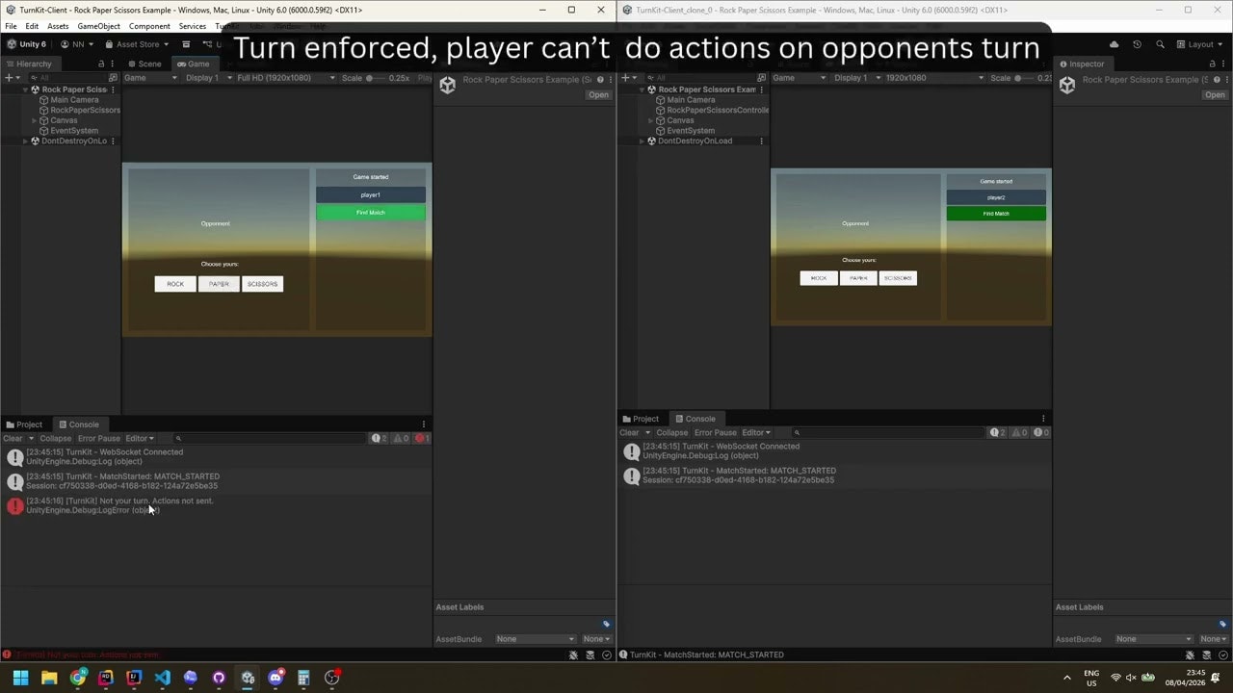The width and height of the screenshot is (1233, 693).
Task: Toggle Inspector lock in right clone window
Action: tap(1215, 64)
